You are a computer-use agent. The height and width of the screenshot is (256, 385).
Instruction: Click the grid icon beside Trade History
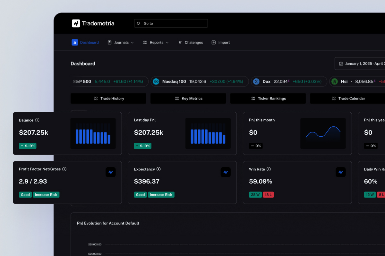tap(96, 99)
